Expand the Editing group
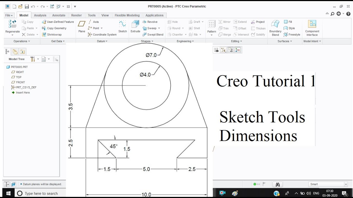This screenshot has height=198, width=353. point(237,41)
